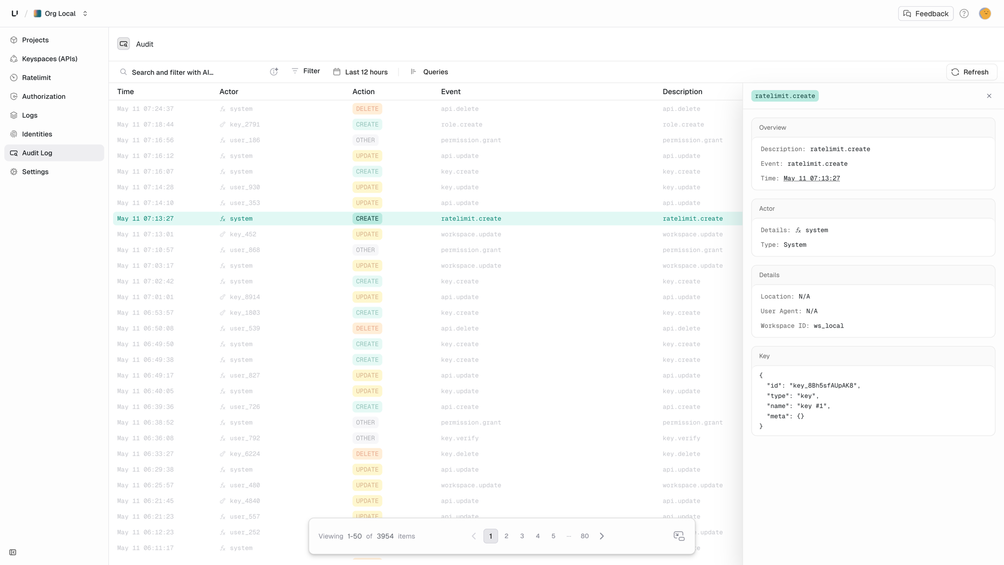Open Authorization section
The height and width of the screenshot is (565, 1004).
54,96
